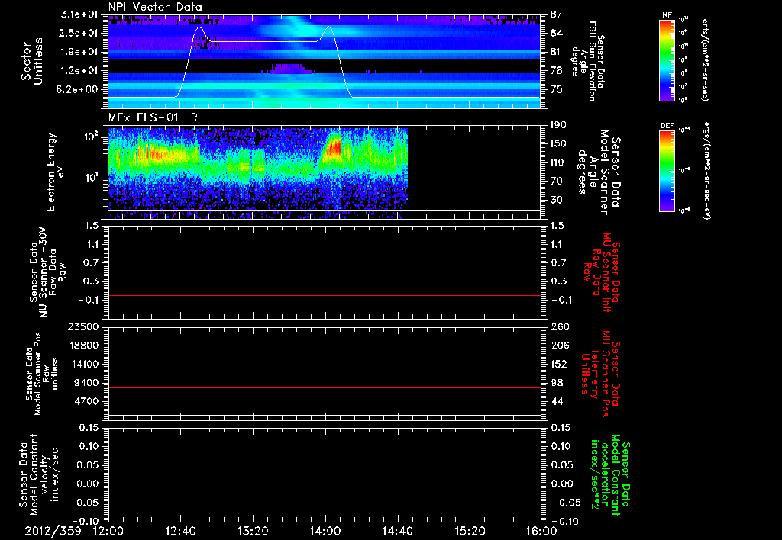Click the second peak of the white curve

tap(328, 27)
